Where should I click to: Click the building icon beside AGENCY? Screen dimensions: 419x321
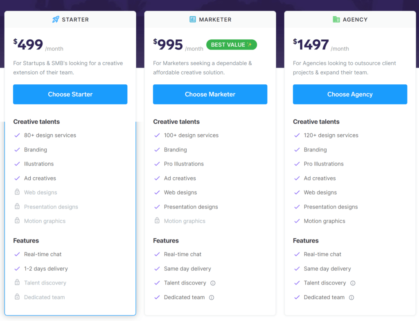336,19
